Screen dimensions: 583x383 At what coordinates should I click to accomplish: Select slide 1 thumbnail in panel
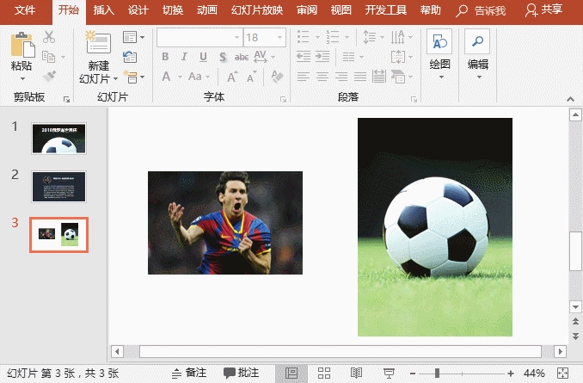click(x=58, y=138)
